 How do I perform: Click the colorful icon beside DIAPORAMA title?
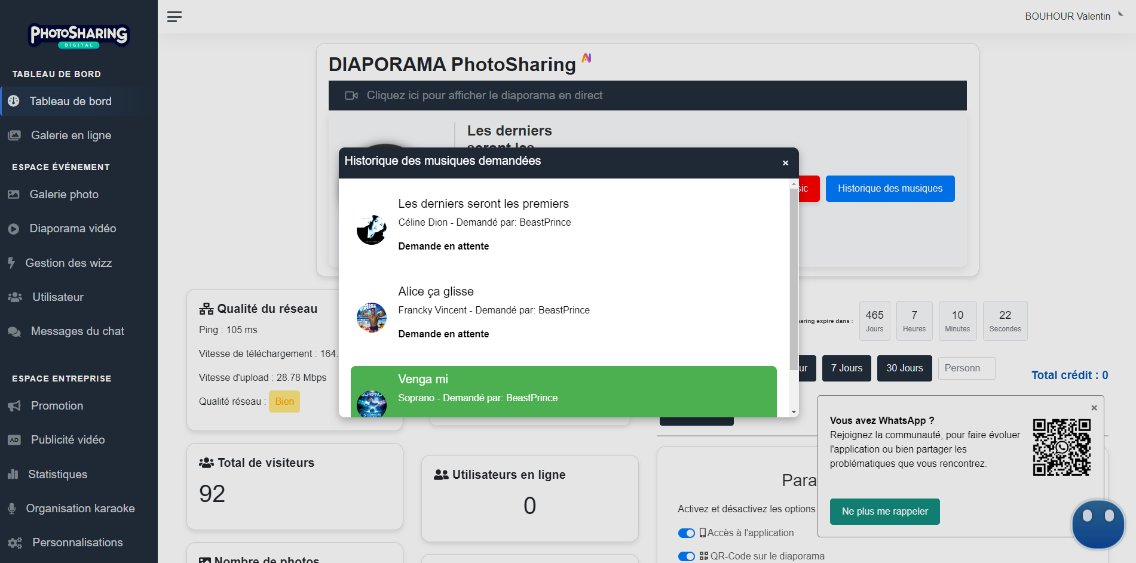click(587, 58)
